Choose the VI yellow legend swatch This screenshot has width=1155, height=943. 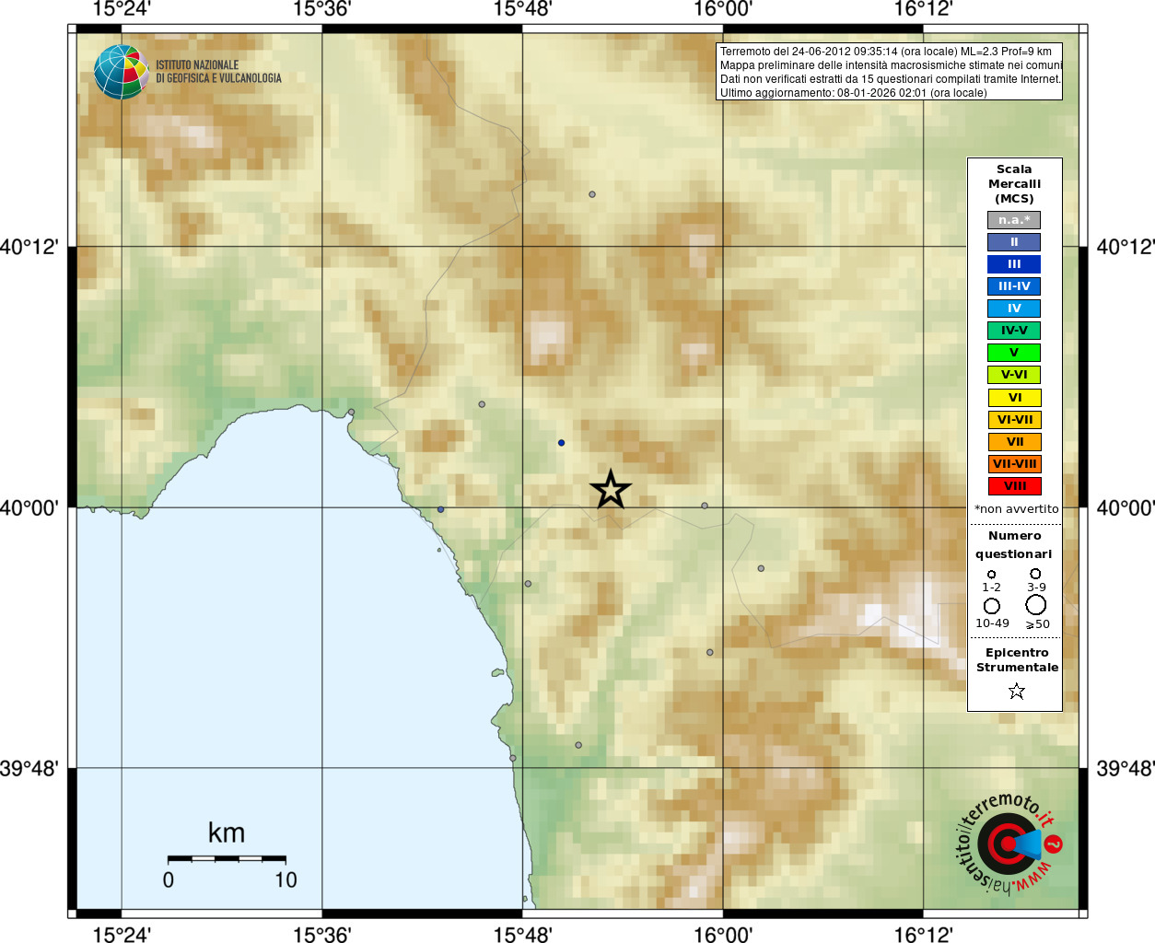point(1014,398)
